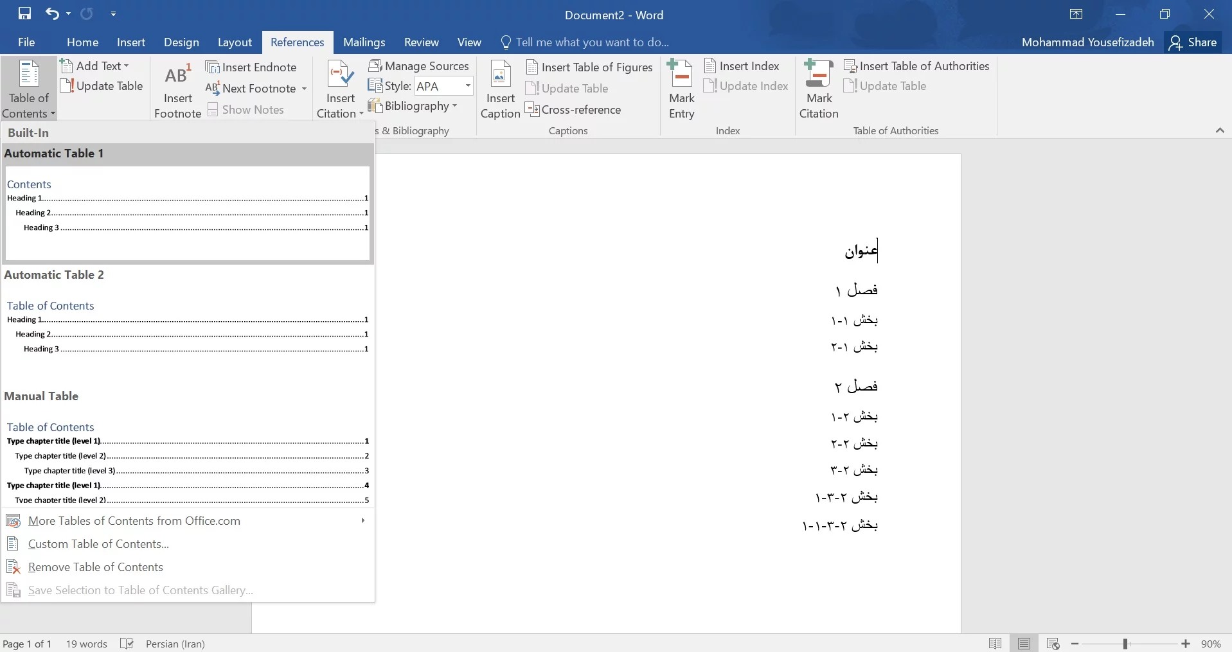Click the Insert Footnote button
The image size is (1232, 652).
click(177, 90)
